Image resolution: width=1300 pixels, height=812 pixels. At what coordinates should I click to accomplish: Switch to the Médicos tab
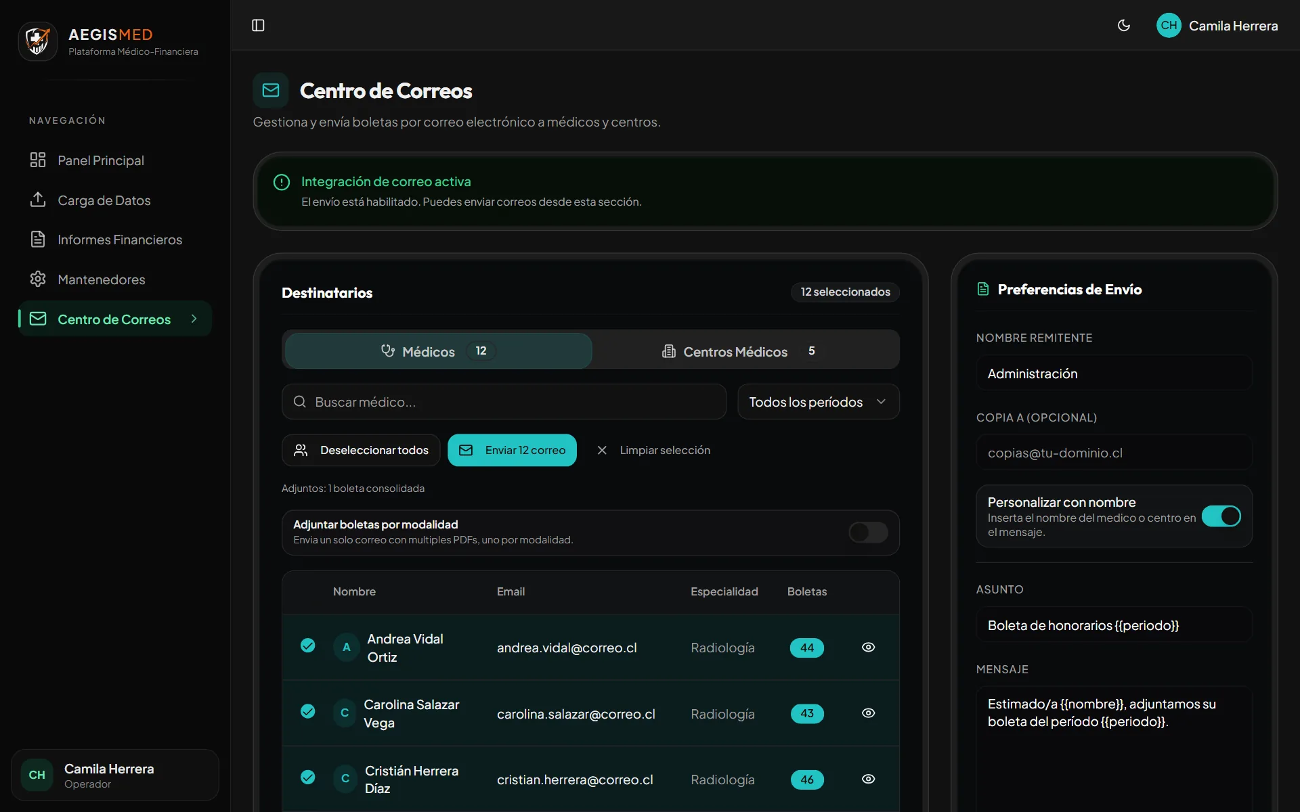pos(439,351)
